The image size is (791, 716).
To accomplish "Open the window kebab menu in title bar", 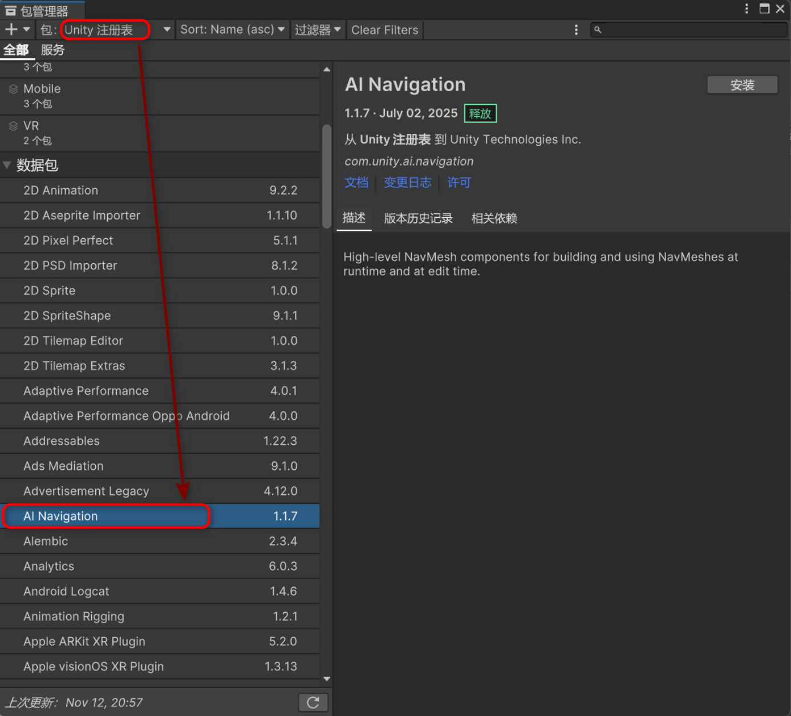I will coord(747,9).
